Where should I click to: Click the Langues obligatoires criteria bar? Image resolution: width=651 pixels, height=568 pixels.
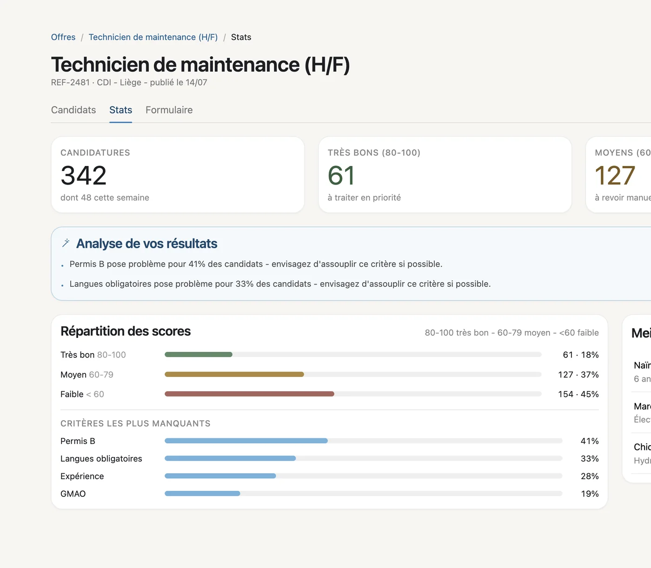click(x=364, y=458)
